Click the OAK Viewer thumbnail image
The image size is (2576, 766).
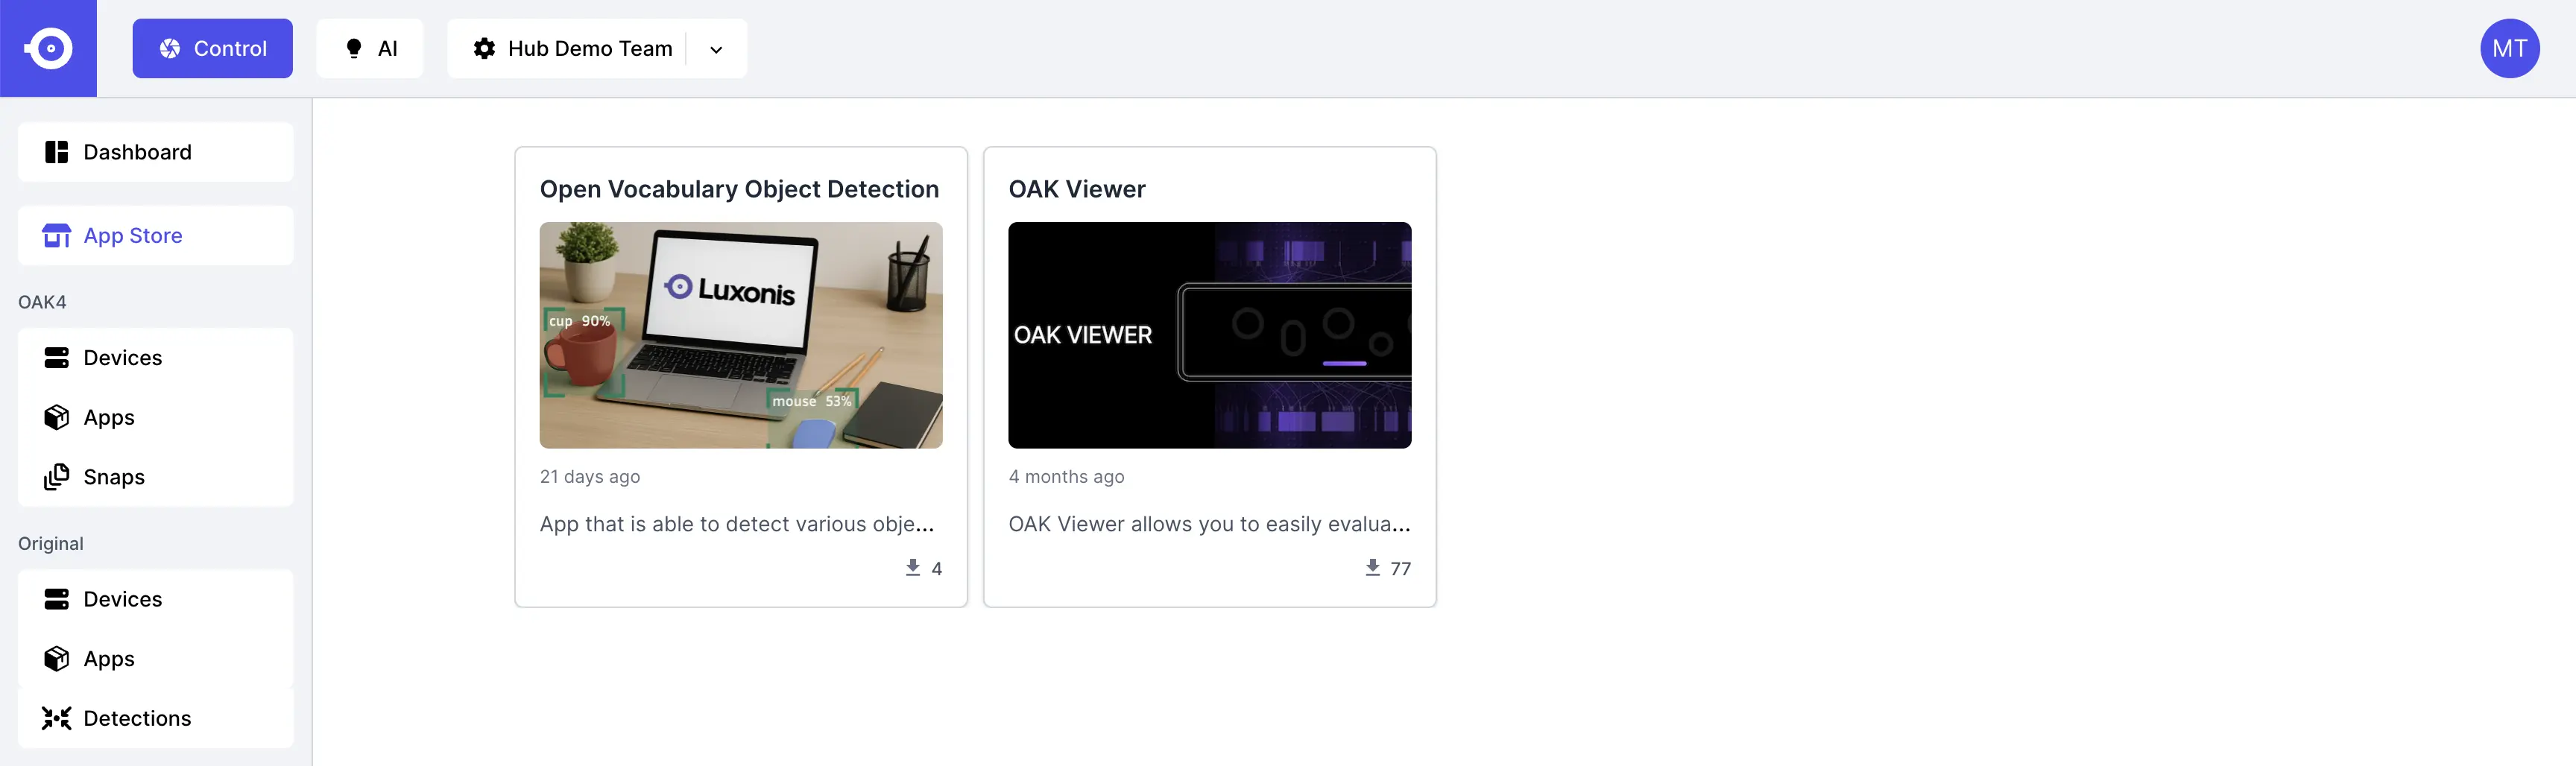tap(1209, 335)
